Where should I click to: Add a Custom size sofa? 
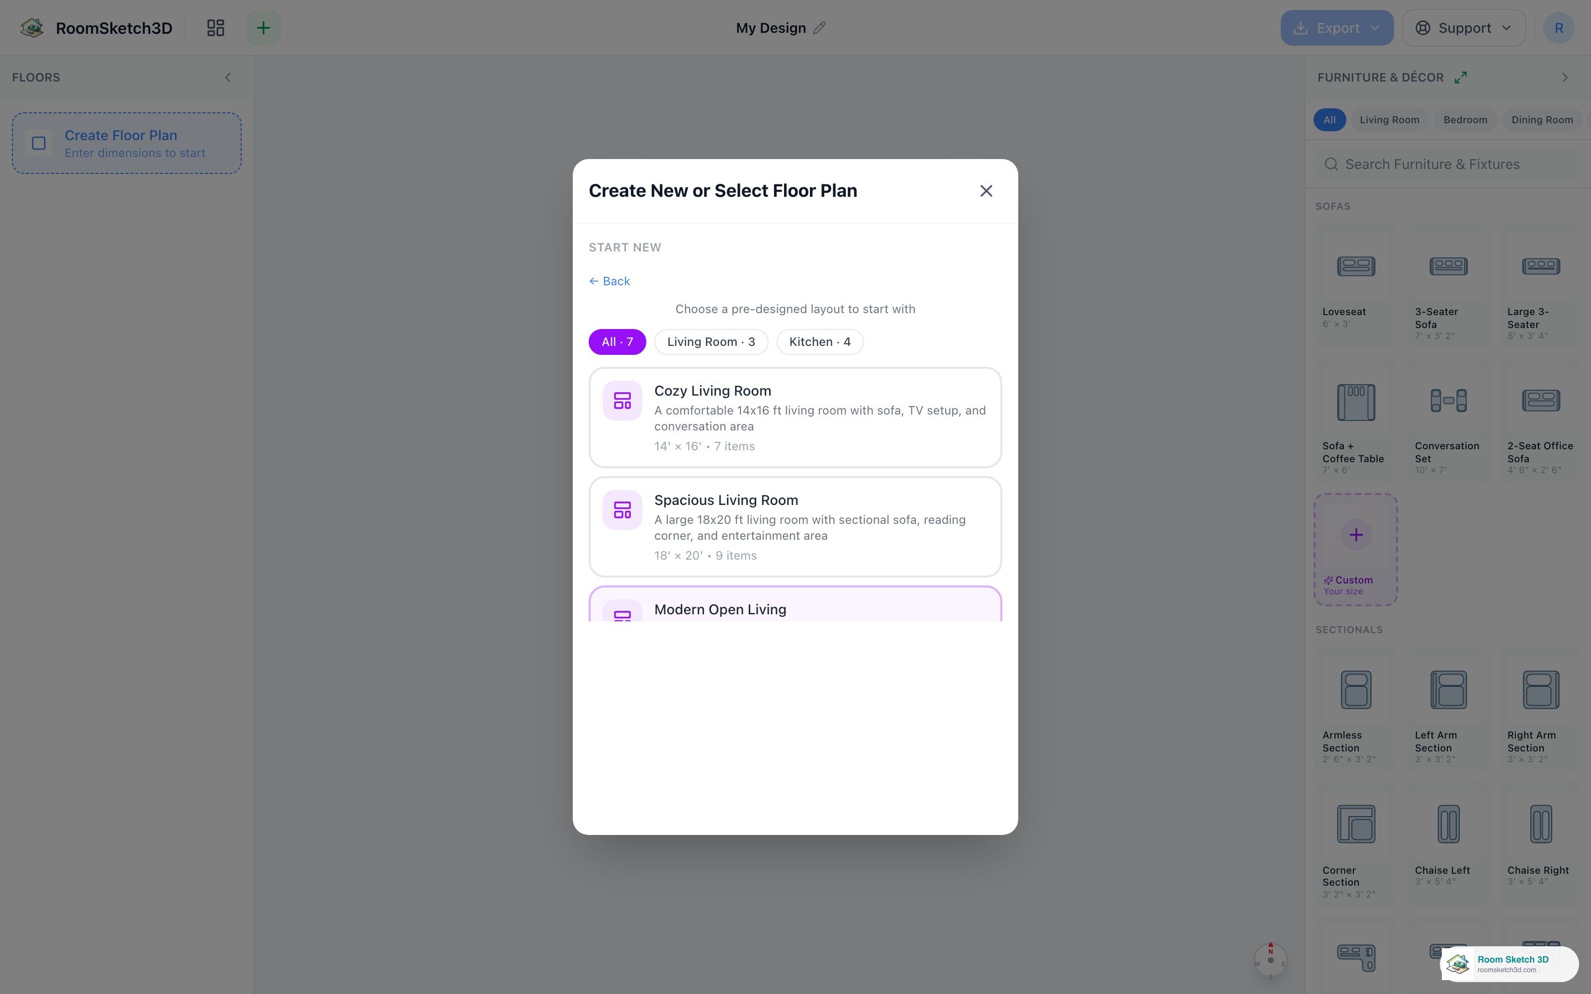(1356, 550)
